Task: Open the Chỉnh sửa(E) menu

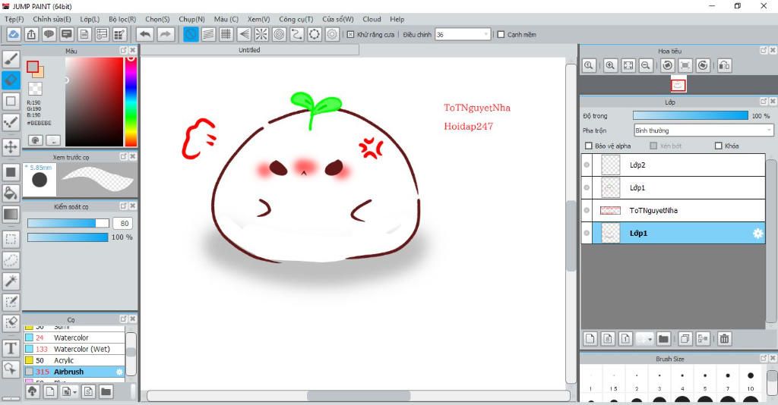Action: [x=52, y=19]
